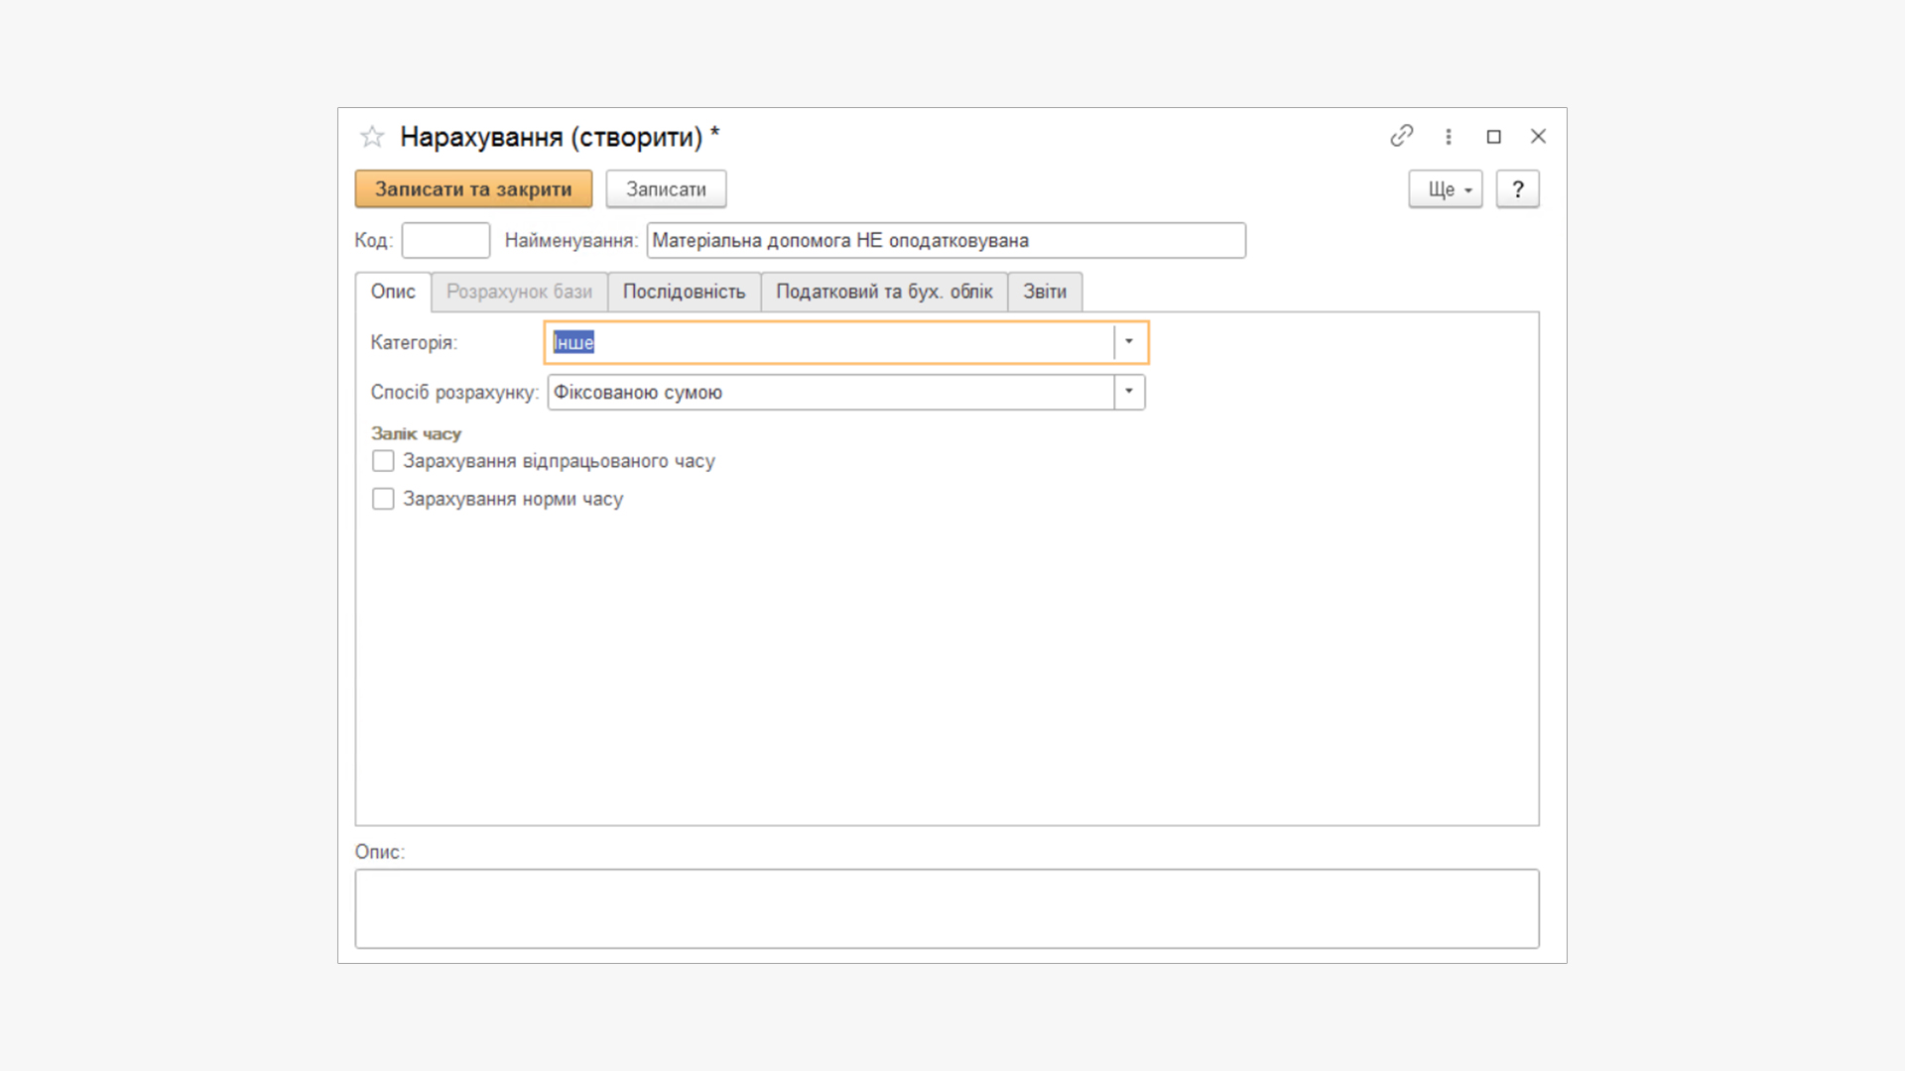Copy link using chain icon

[x=1401, y=136]
